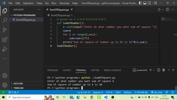
Task: Click SumOfSquare.py in the breadcrumb
Action: (x=60, y=15)
